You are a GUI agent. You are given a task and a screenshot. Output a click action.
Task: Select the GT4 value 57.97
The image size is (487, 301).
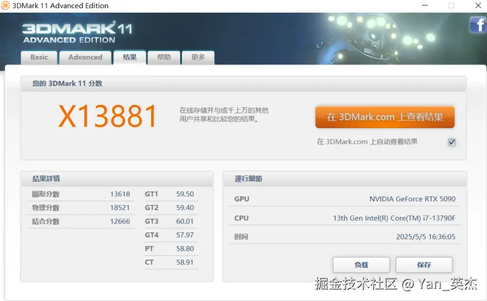click(x=185, y=235)
